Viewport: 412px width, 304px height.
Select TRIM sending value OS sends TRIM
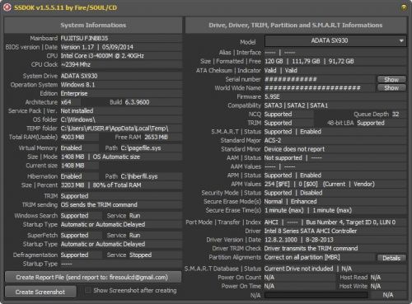point(99,205)
